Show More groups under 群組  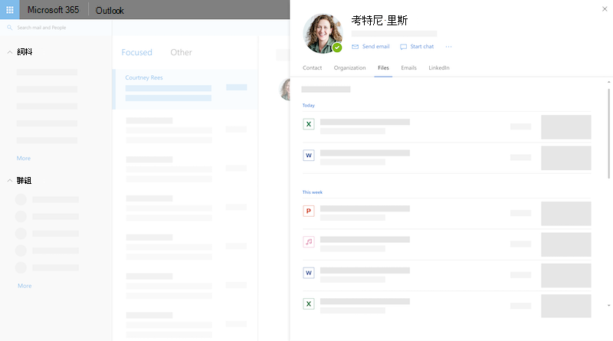(x=25, y=286)
